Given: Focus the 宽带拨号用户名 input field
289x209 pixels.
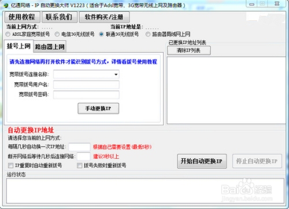Looking at the screenshot, I should [x=86, y=85].
